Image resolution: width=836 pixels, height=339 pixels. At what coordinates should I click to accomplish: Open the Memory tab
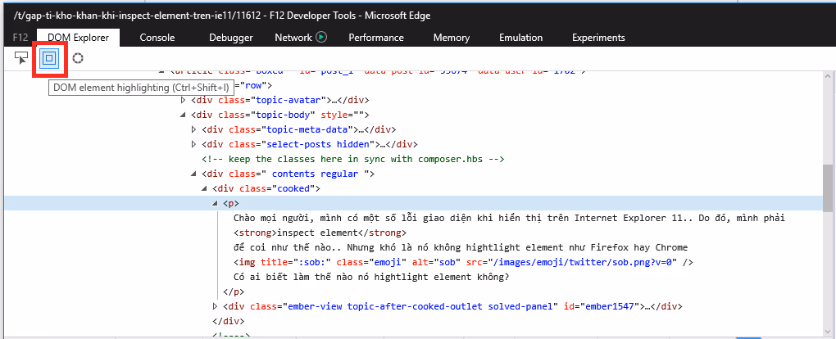point(452,38)
